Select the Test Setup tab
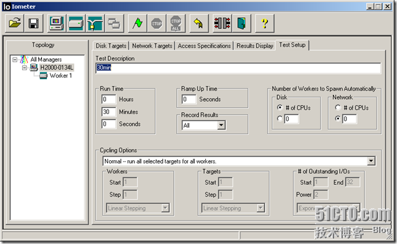397x244 pixels. click(x=292, y=45)
